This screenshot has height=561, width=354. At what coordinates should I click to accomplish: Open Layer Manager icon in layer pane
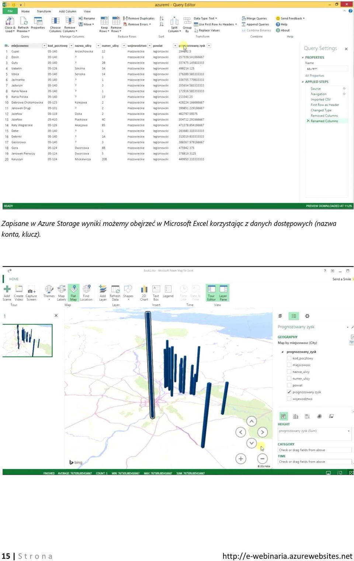(280, 316)
